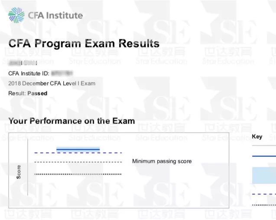The height and width of the screenshot is (220, 276).
Task: Click the solid blue score line in chart
Action: tap(78, 150)
